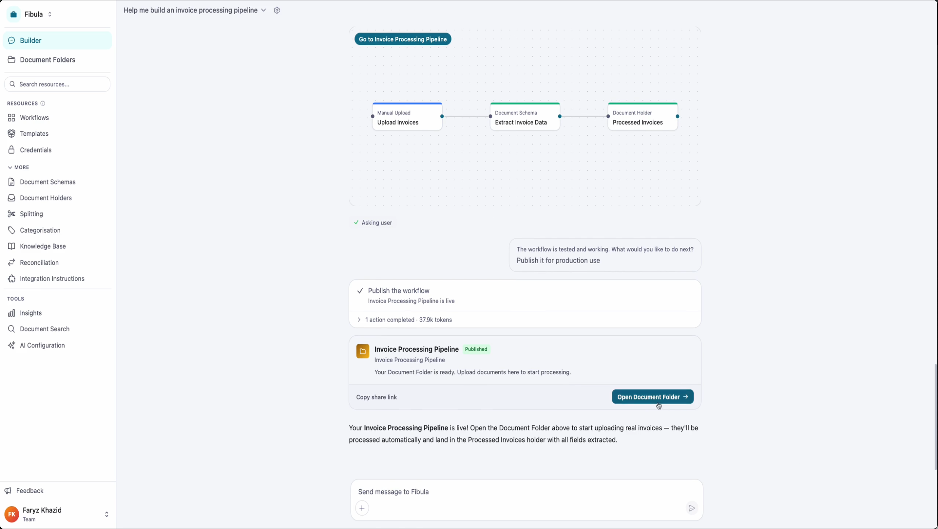Open the conversation title dropdown chevron

[264, 10]
